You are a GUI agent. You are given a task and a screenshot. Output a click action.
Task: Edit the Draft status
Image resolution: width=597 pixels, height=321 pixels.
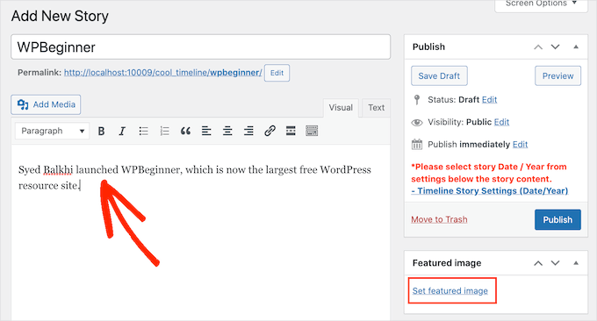click(x=489, y=100)
